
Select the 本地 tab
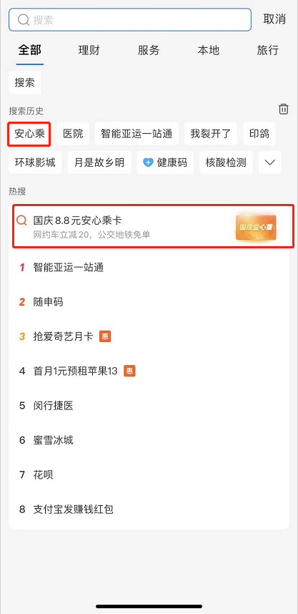click(209, 50)
